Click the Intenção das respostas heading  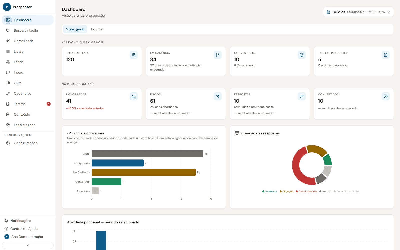pyautogui.click(x=260, y=133)
